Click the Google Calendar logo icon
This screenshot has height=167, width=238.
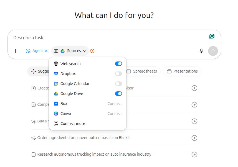[56, 84]
